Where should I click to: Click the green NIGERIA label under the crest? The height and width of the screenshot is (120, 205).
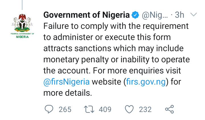[x=24, y=37]
